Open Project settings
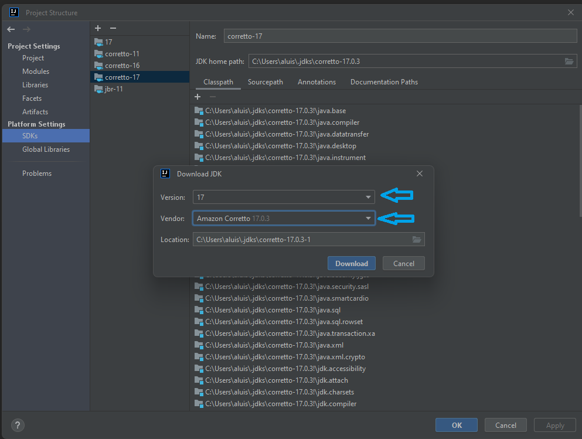 (x=33, y=58)
